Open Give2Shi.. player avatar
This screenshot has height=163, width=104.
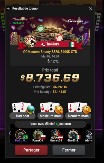click(x=73, y=134)
